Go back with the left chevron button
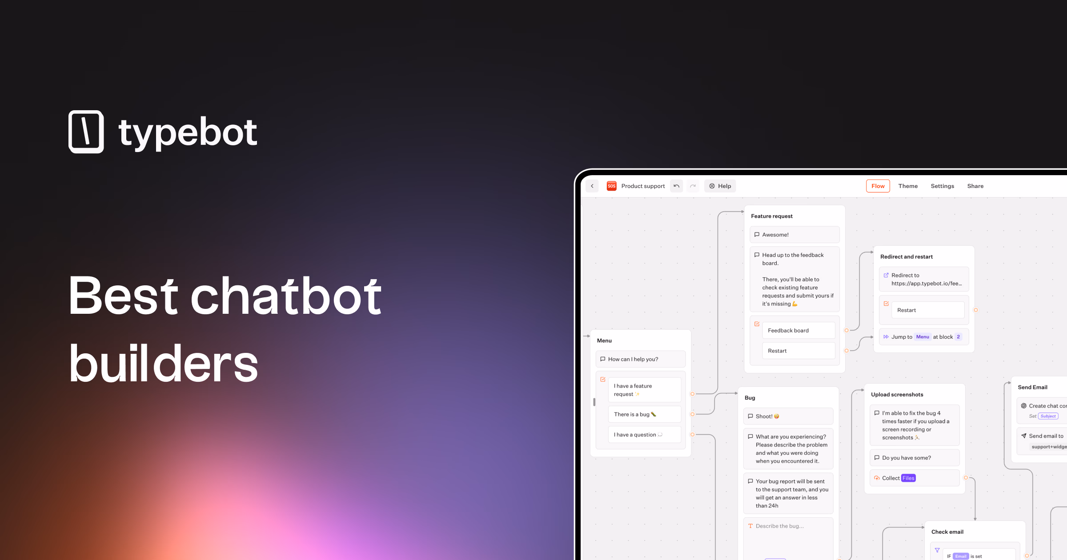1067x560 pixels. pos(592,186)
